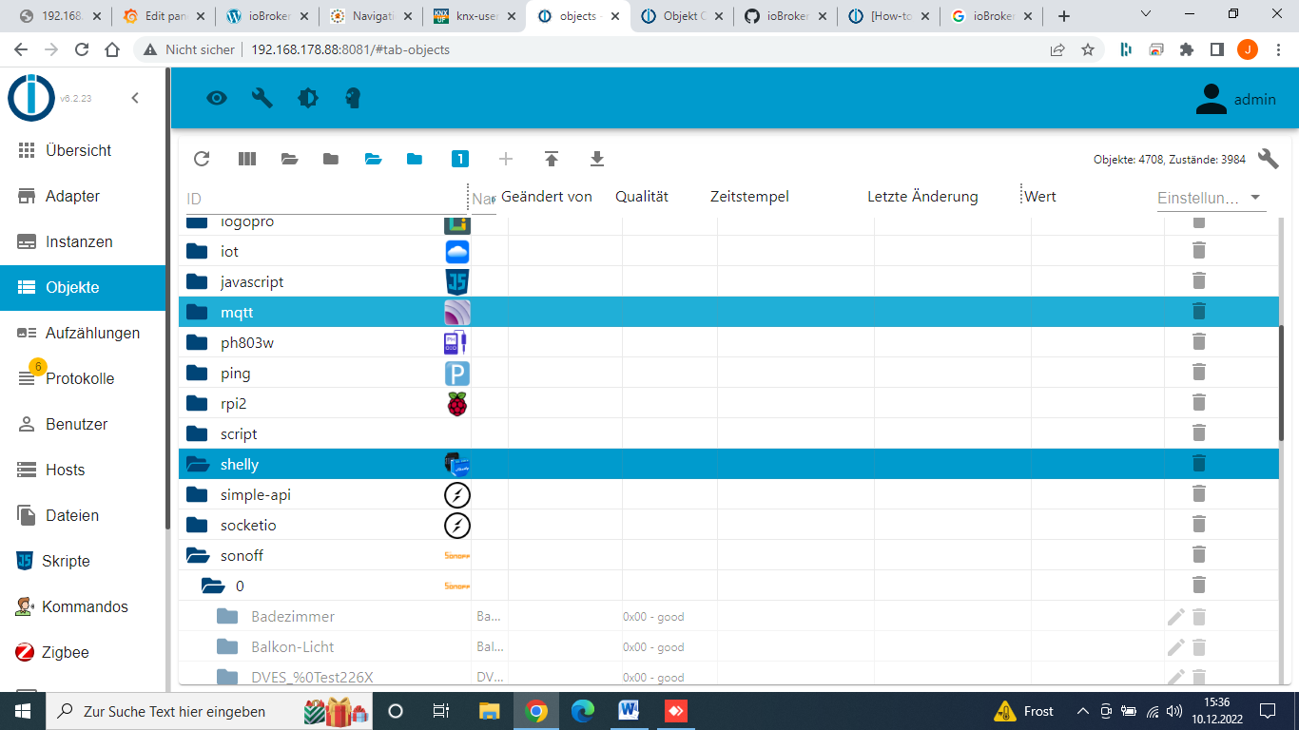Click the plus add object icon
Image resolution: width=1299 pixels, height=730 pixels.
506,159
